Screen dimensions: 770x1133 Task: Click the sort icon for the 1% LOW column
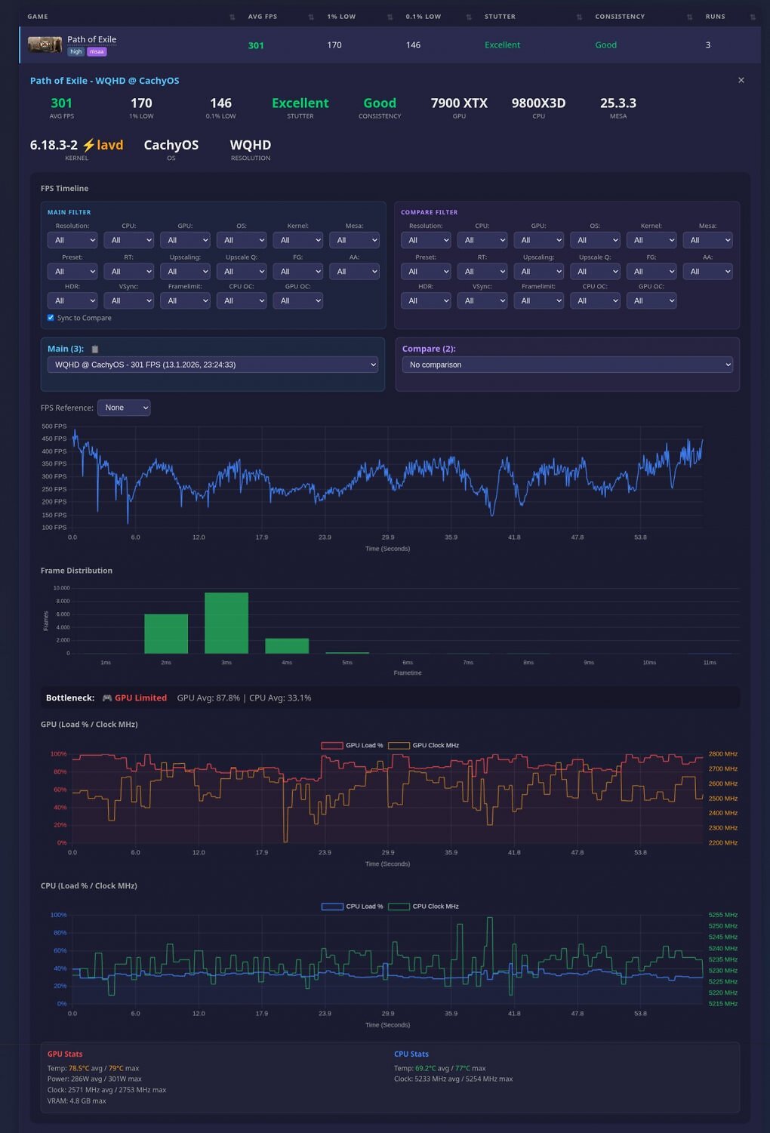(390, 17)
